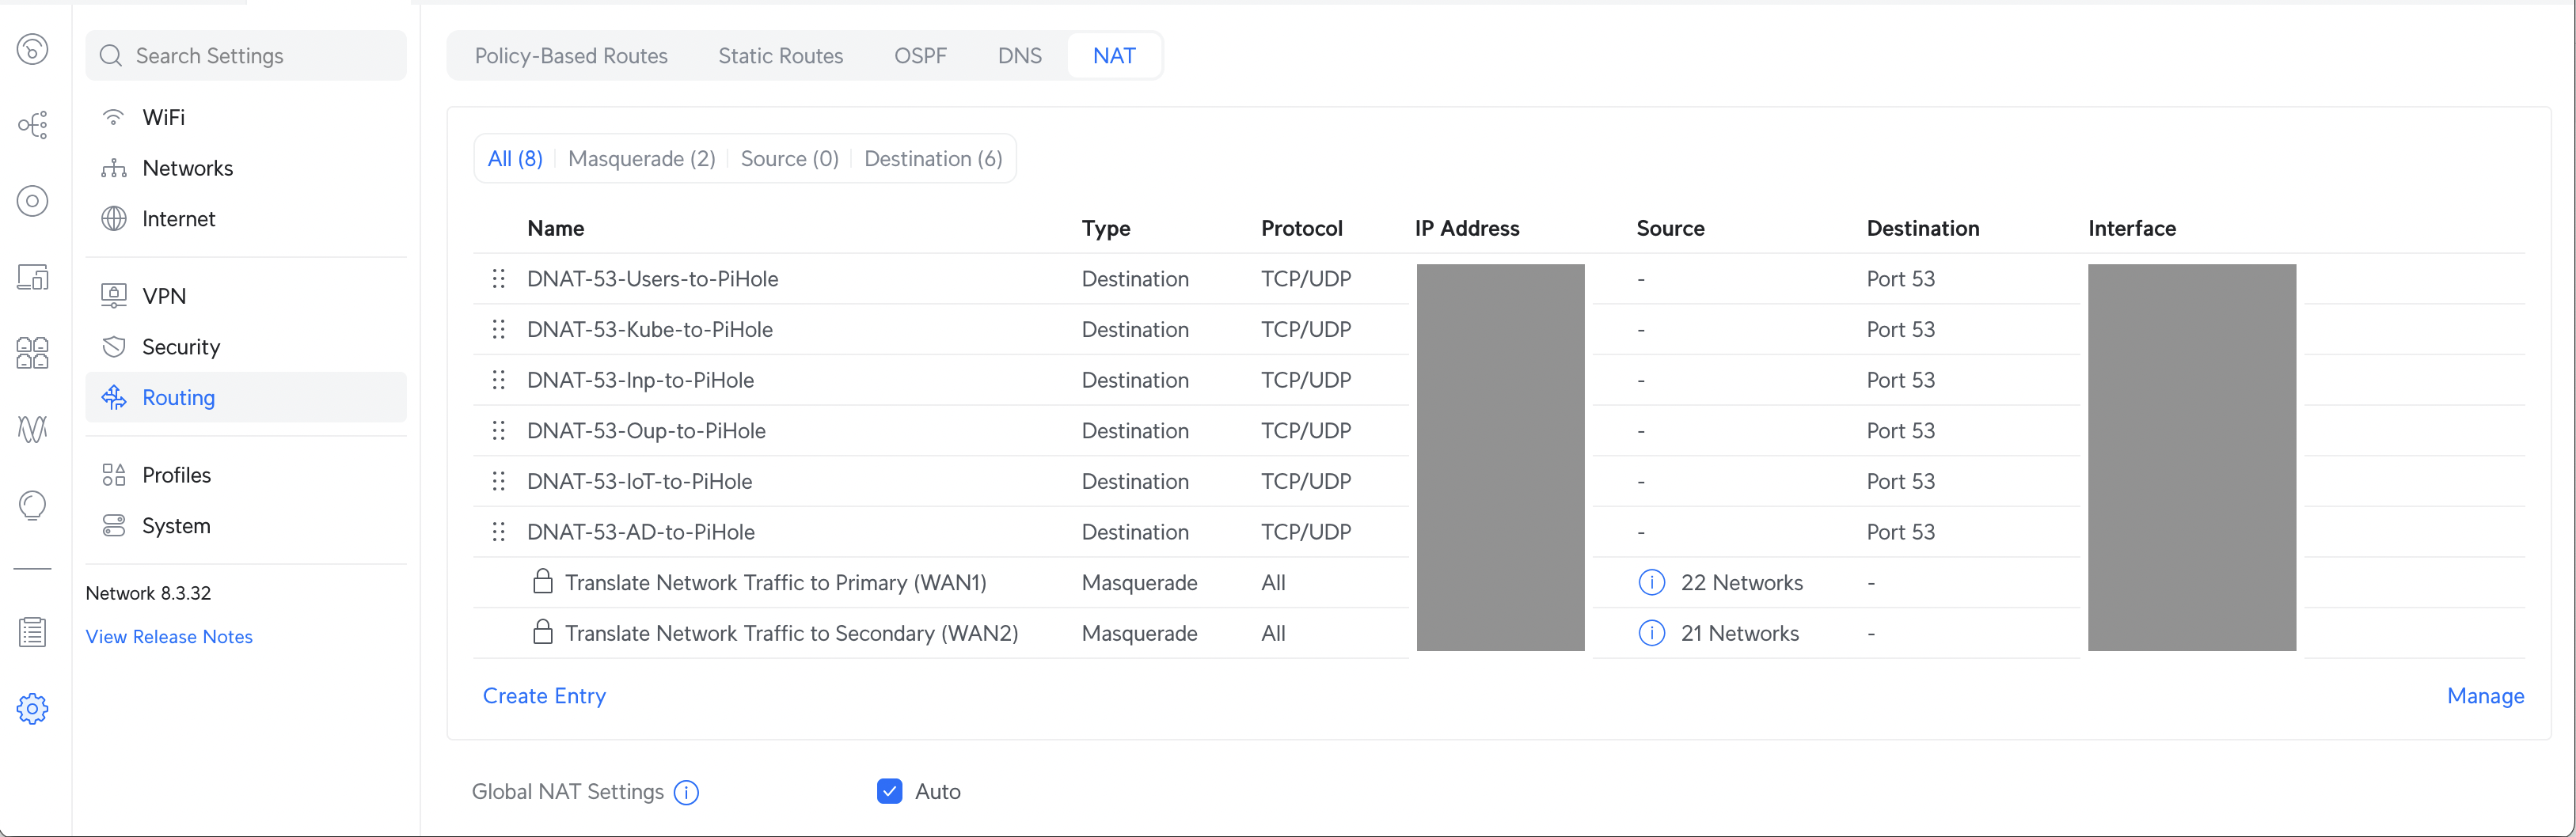The height and width of the screenshot is (837, 2576).
Task: Select Routing in settings sidebar
Action: (246, 397)
